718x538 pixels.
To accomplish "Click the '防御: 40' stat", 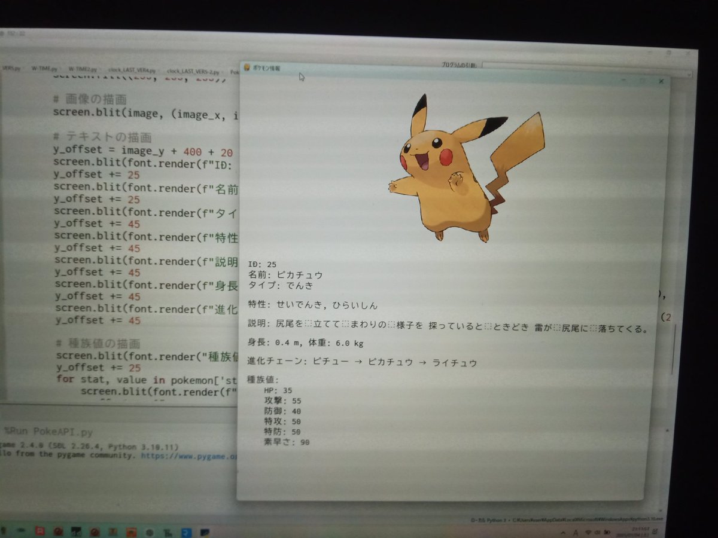I will click(282, 411).
